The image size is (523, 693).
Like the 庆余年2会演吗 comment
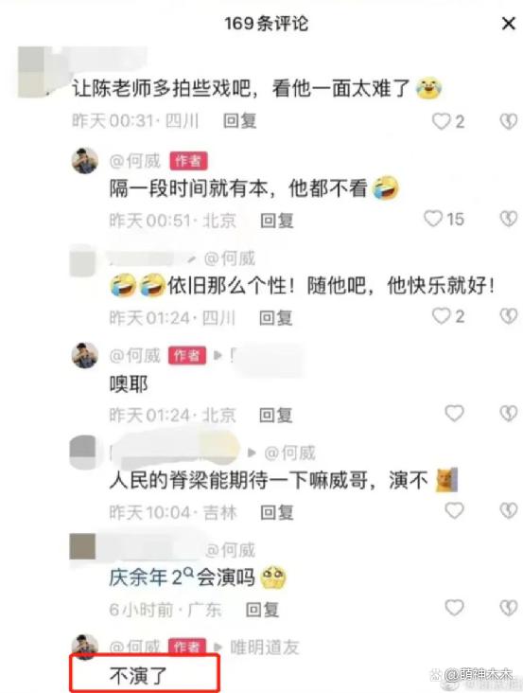click(454, 608)
